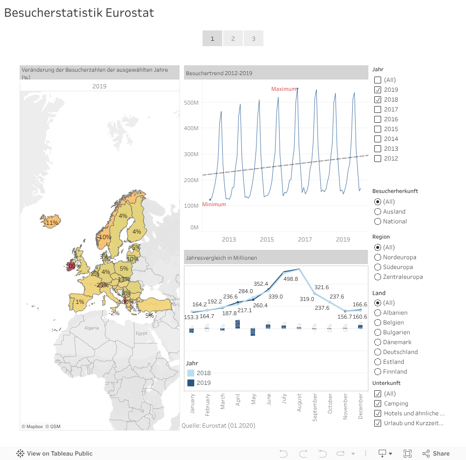Viewport: 466px width, 460px height.
Task: Select Ausland visitor origin
Action: click(378, 212)
